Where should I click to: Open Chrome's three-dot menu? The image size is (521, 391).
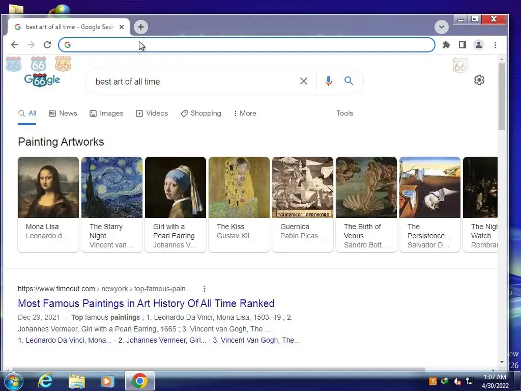click(x=495, y=45)
